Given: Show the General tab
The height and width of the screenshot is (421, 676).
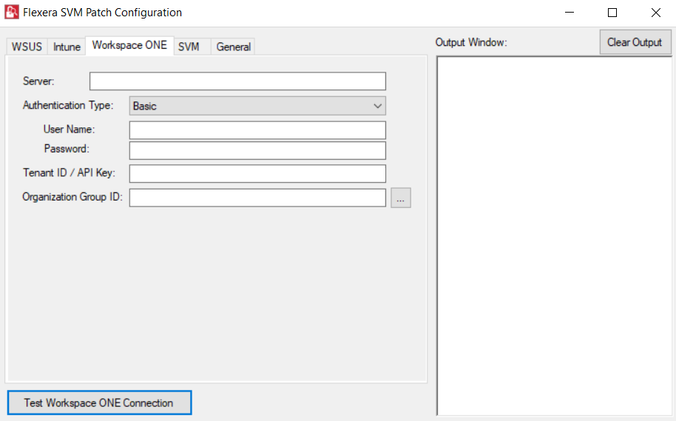Looking at the screenshot, I should (234, 47).
